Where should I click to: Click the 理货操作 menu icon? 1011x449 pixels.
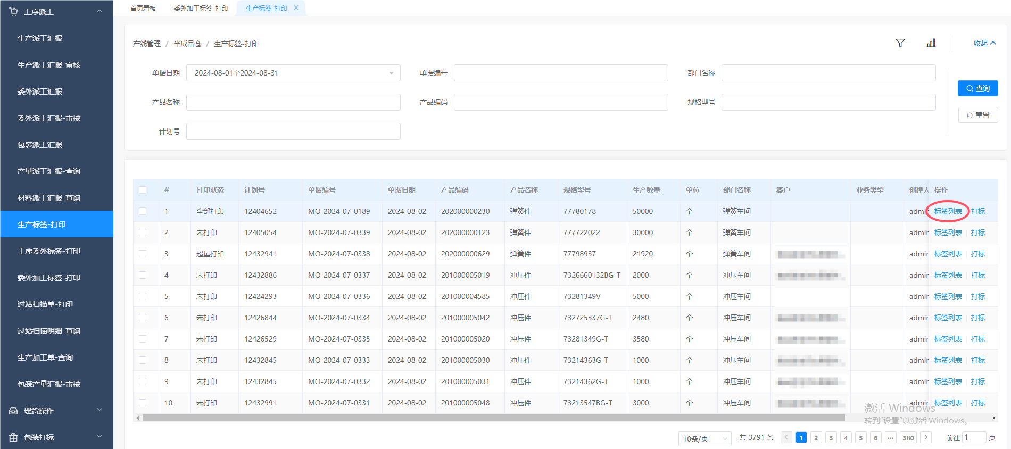[14, 411]
